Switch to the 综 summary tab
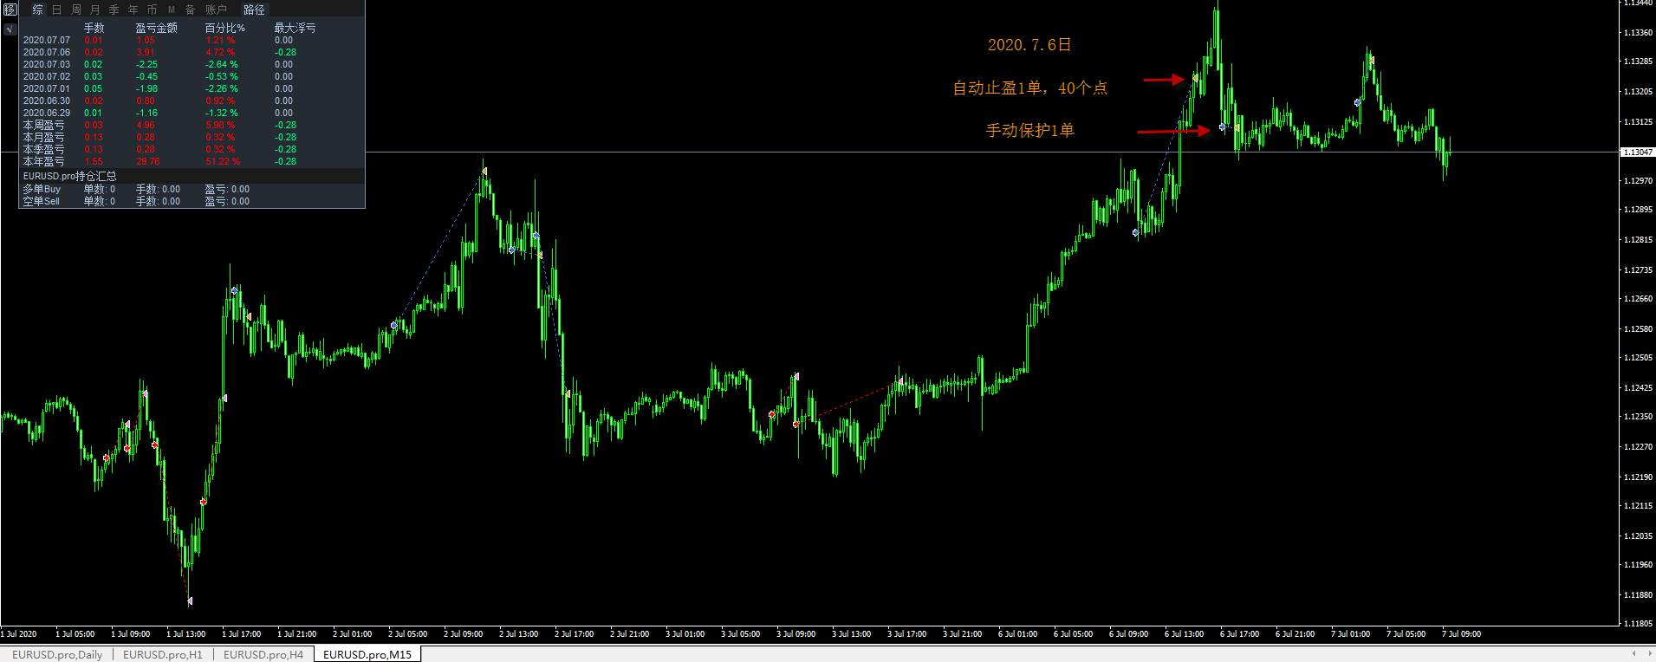This screenshot has width=1656, height=662. click(x=37, y=10)
